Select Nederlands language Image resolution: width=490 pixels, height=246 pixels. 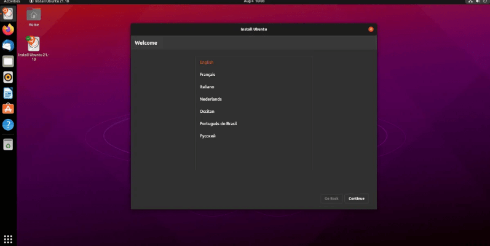click(x=254, y=99)
